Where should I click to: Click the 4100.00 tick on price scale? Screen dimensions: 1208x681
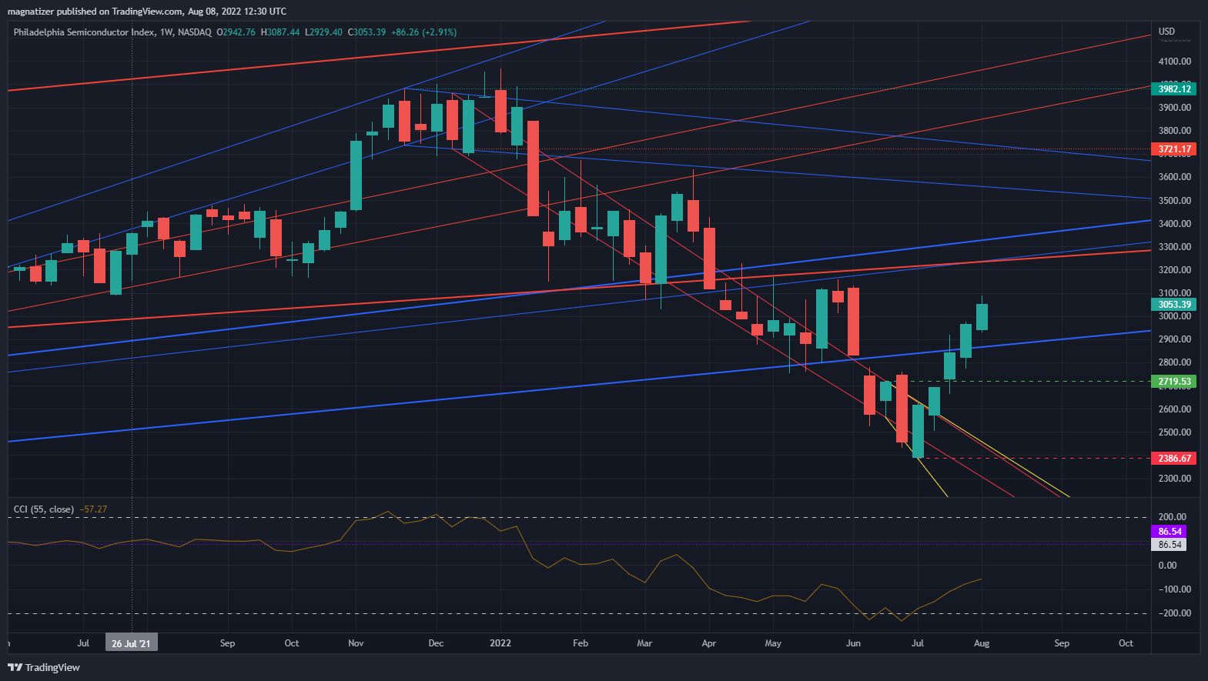point(1174,62)
